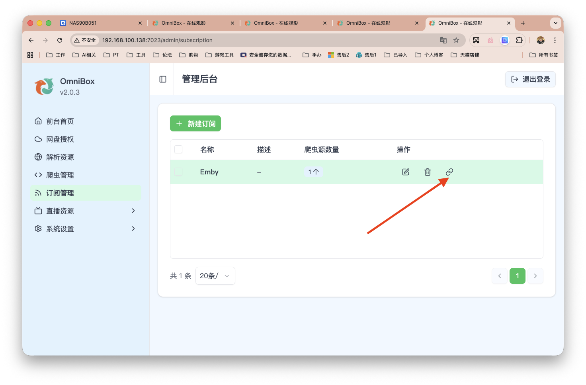Create a subscription with 新建订阅 button
This screenshot has width=586, height=385.
(x=195, y=123)
